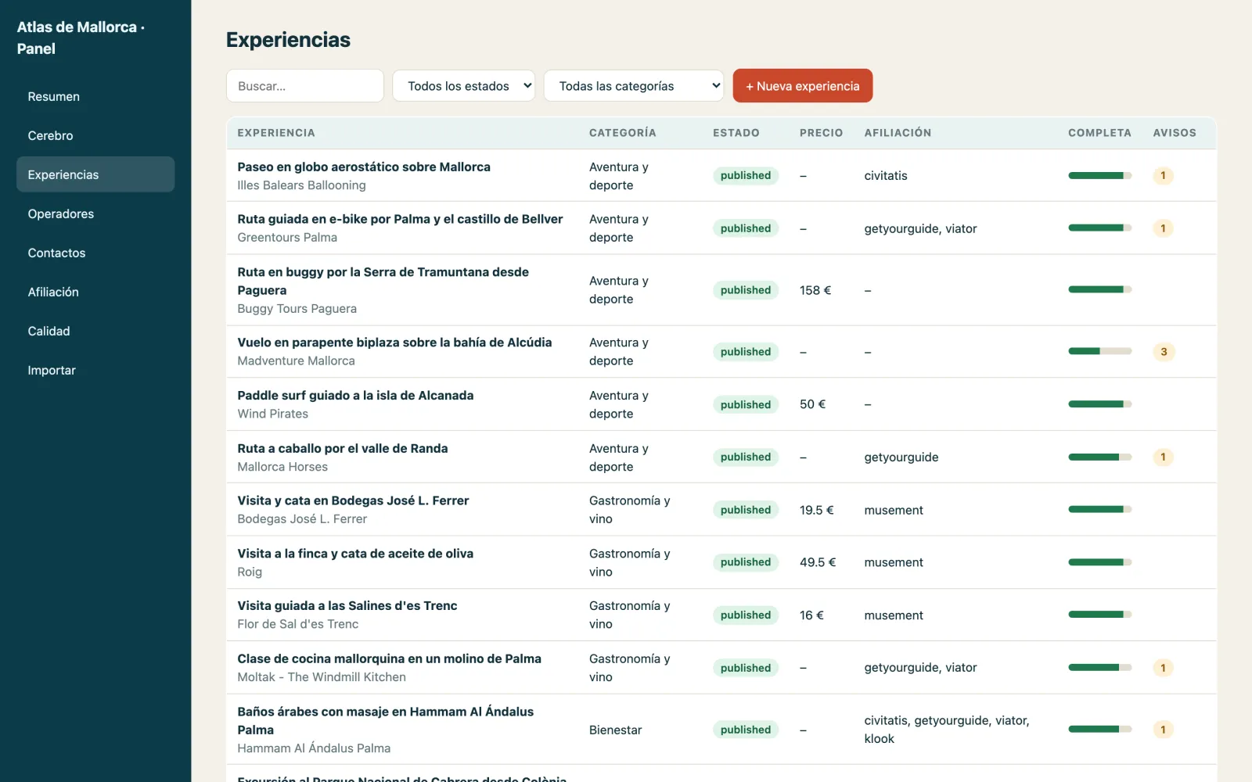Click the avisos badge for Ruta a caballo
Screen dimensions: 1252x782
[1164, 457]
